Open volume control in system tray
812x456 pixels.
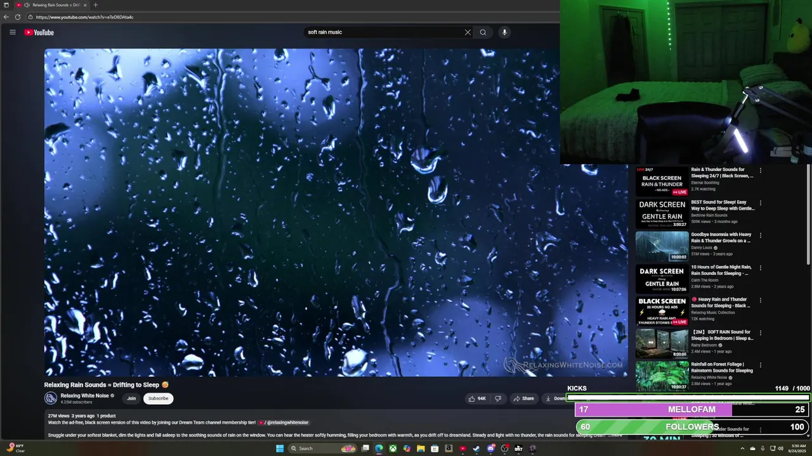point(781,448)
